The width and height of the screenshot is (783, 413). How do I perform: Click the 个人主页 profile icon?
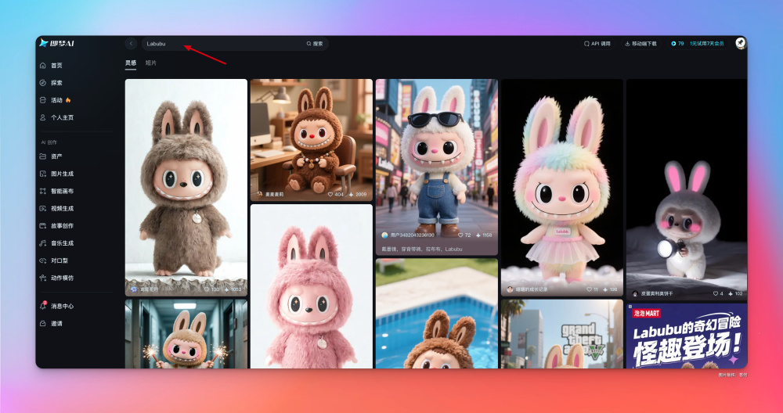pos(43,117)
